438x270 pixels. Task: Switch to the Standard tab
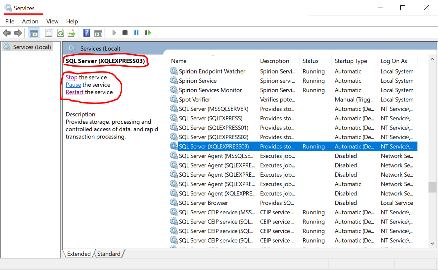coord(109,254)
